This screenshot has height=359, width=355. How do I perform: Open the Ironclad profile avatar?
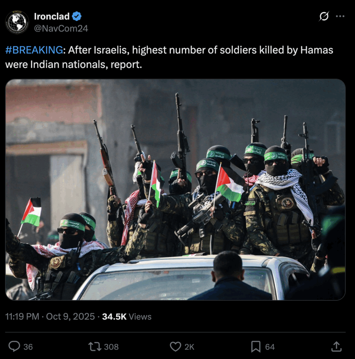tap(17, 22)
